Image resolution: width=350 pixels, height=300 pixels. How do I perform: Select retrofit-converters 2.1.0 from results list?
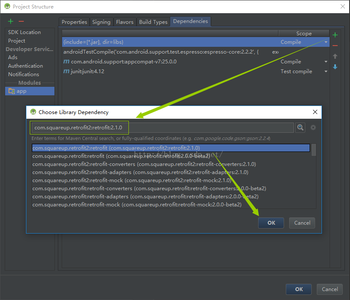coord(144,164)
